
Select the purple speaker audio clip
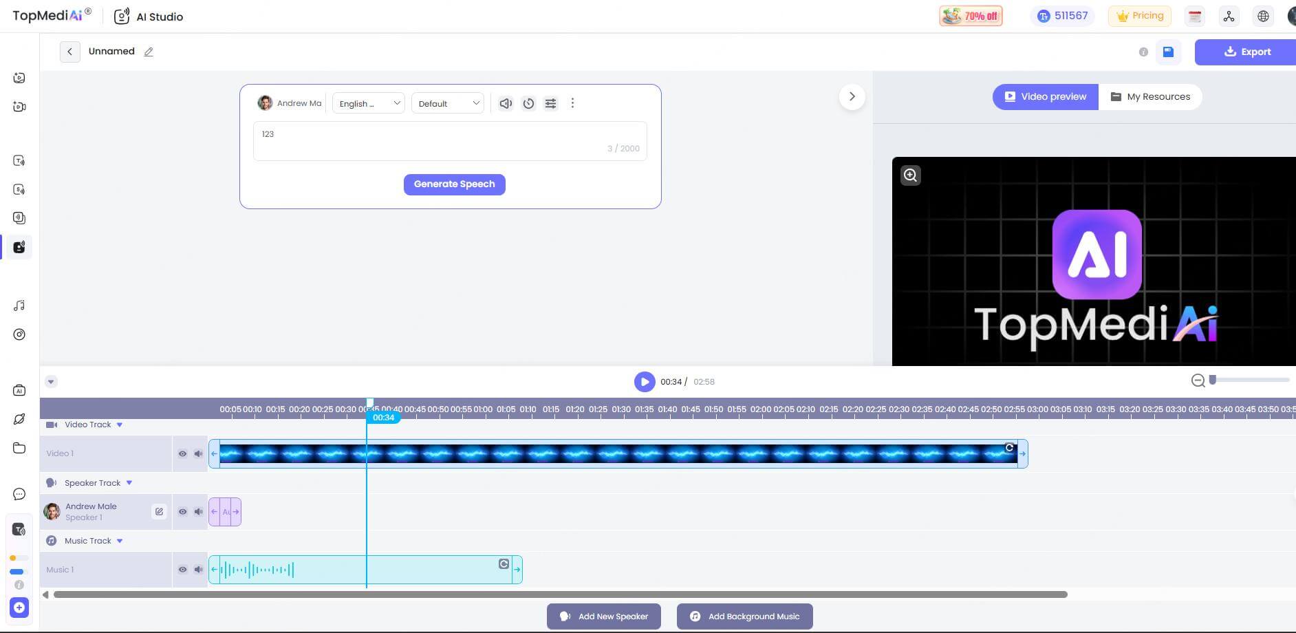(x=225, y=512)
